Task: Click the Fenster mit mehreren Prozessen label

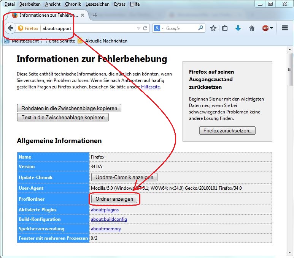Action: point(53,238)
